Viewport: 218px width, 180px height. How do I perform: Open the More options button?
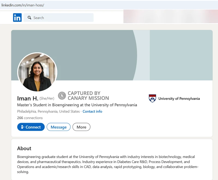81,127
